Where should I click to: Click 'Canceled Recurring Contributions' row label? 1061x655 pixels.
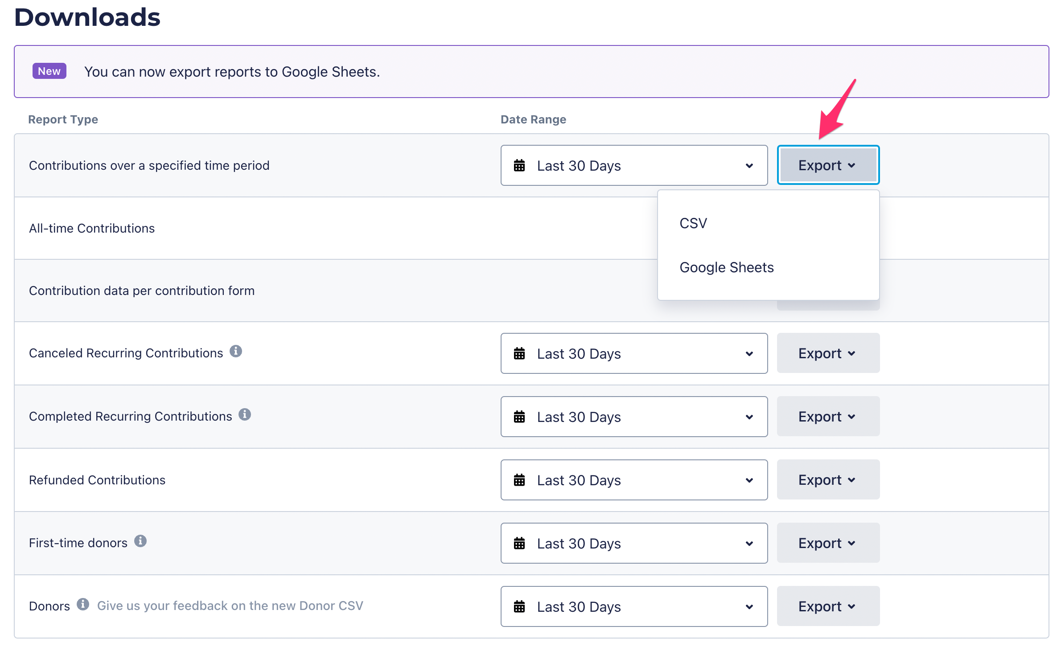(126, 353)
